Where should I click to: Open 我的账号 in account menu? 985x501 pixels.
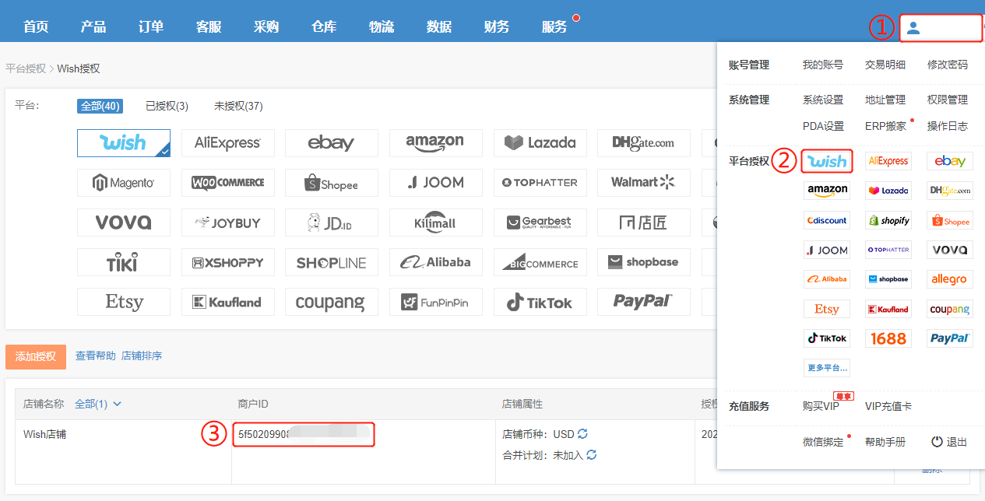tap(823, 65)
